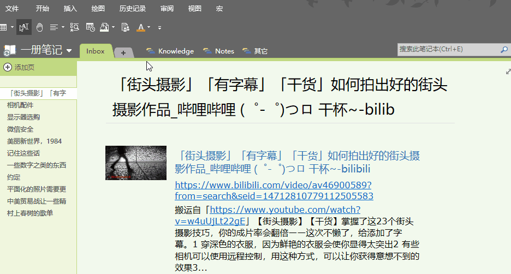Open the customize quick access toolbar arrow
511x274 pixels.
coord(159,28)
